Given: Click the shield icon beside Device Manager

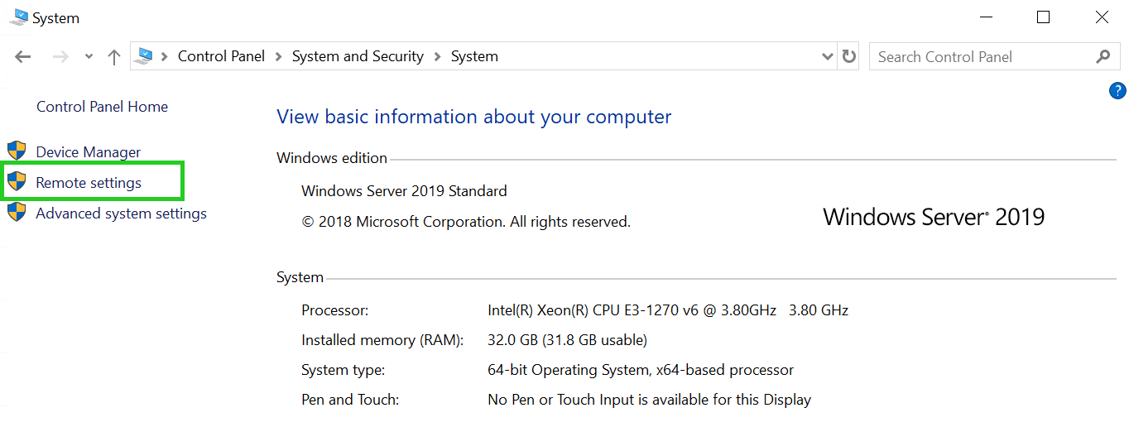Looking at the screenshot, I should pyautogui.click(x=17, y=151).
